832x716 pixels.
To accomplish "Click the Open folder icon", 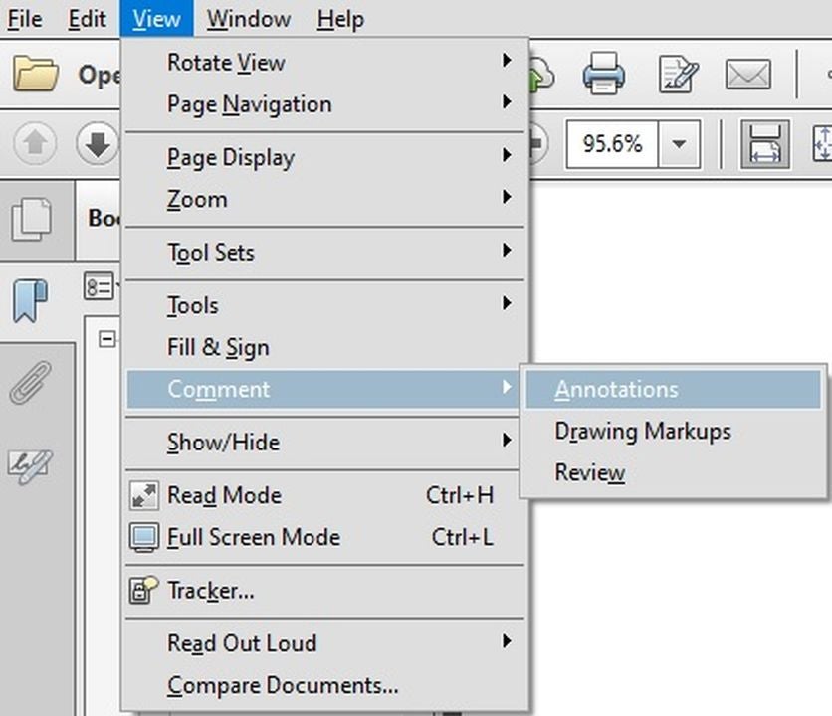I will click(x=36, y=75).
